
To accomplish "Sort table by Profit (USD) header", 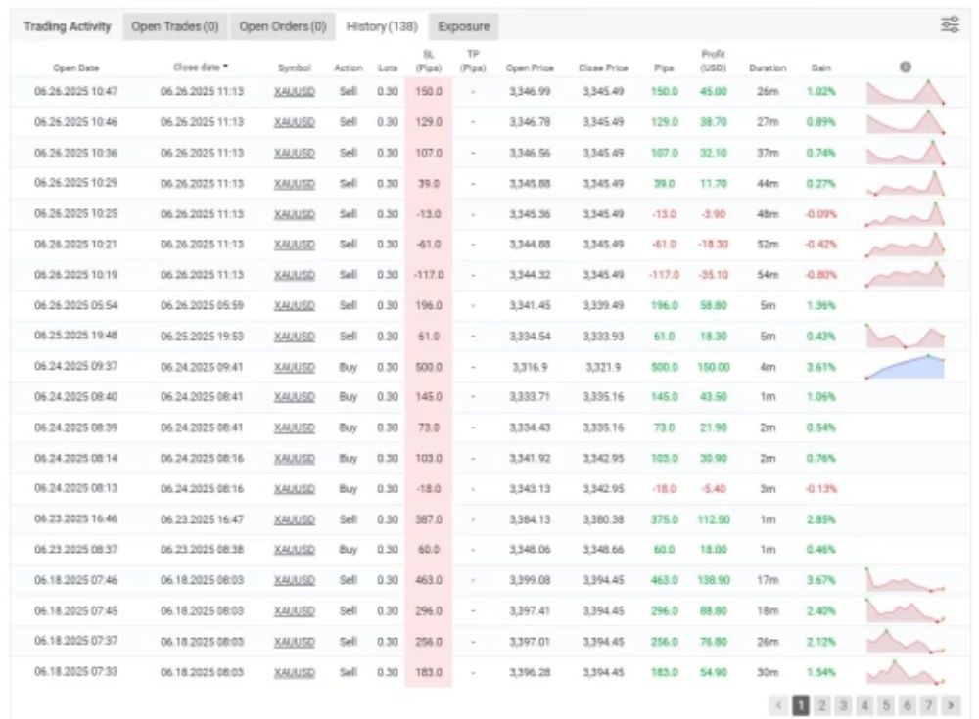I will coord(713,61).
